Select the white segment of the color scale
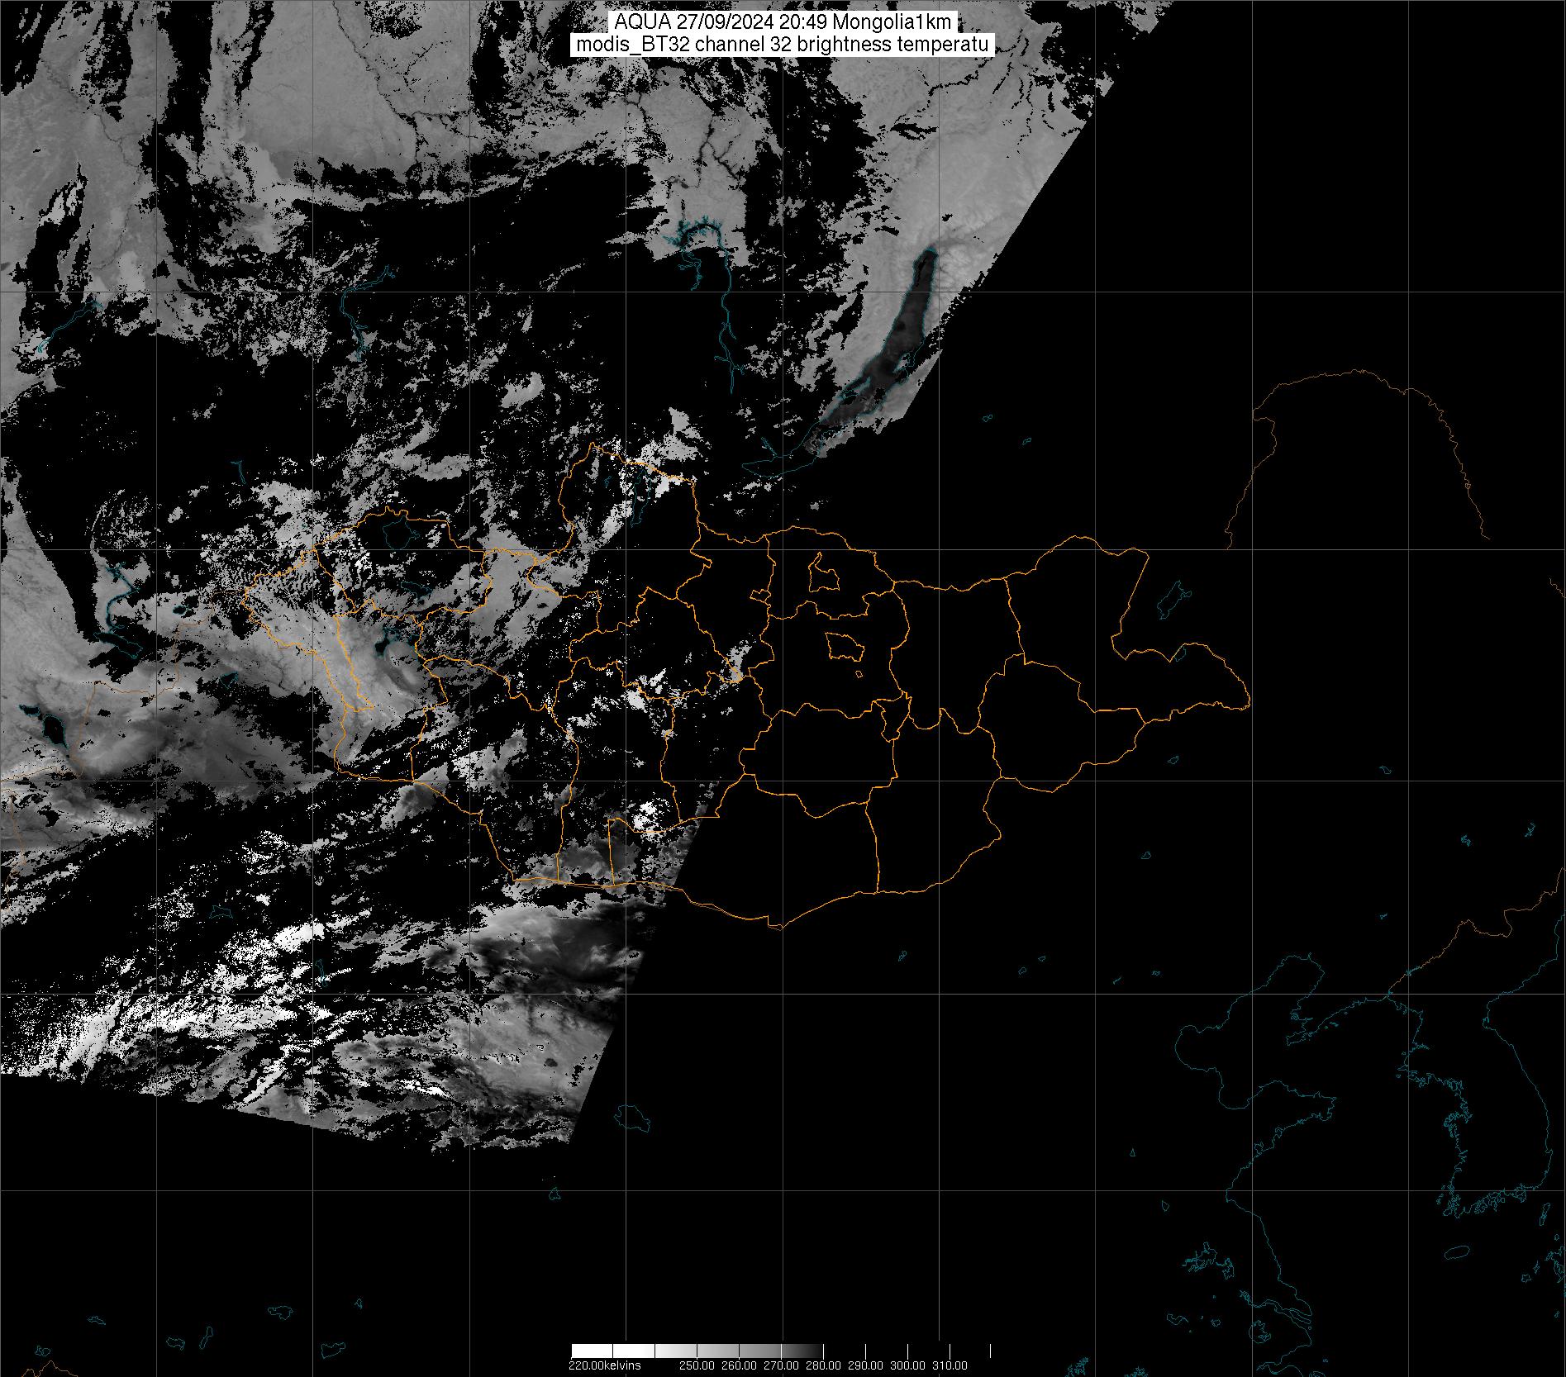Viewport: 1566px width, 1377px height. pyautogui.click(x=592, y=1351)
